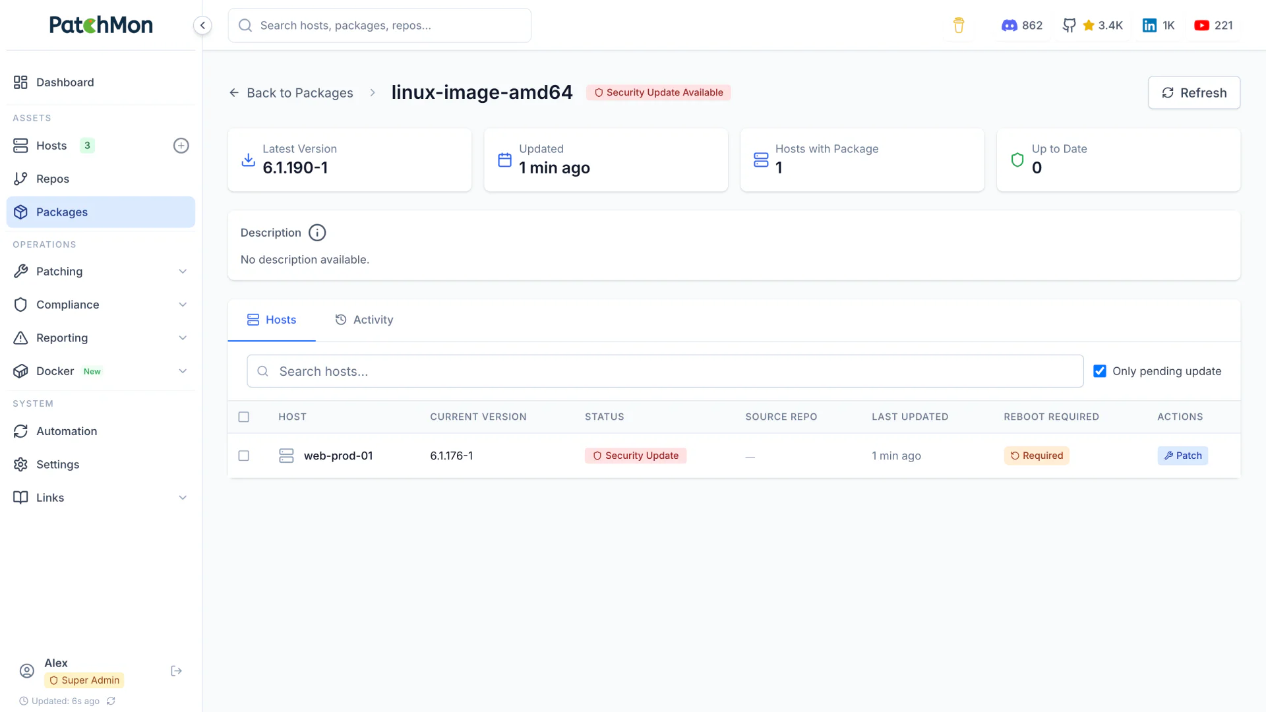Expand the Patching menu chevron

coord(183,272)
